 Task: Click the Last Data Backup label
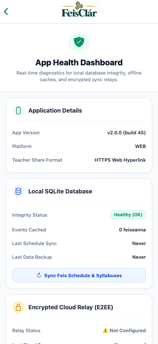click(x=32, y=257)
